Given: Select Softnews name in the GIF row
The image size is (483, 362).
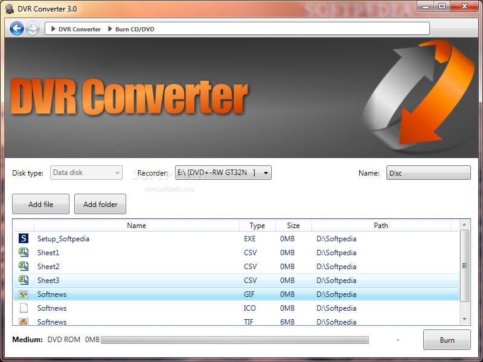Looking at the screenshot, I should 52,294.
